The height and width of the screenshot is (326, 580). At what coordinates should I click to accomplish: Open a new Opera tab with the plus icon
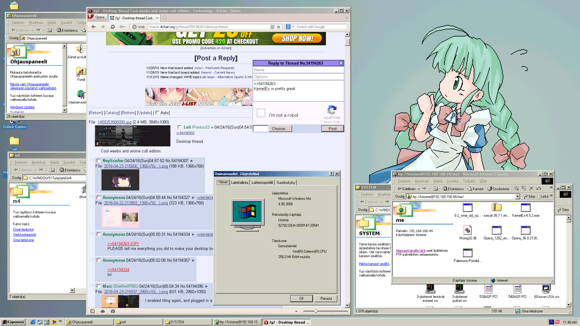[x=165, y=18]
